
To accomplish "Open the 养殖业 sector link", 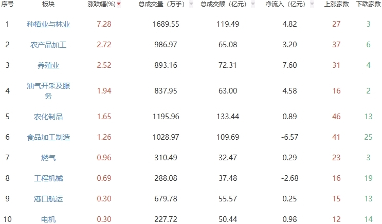I will point(48,65).
